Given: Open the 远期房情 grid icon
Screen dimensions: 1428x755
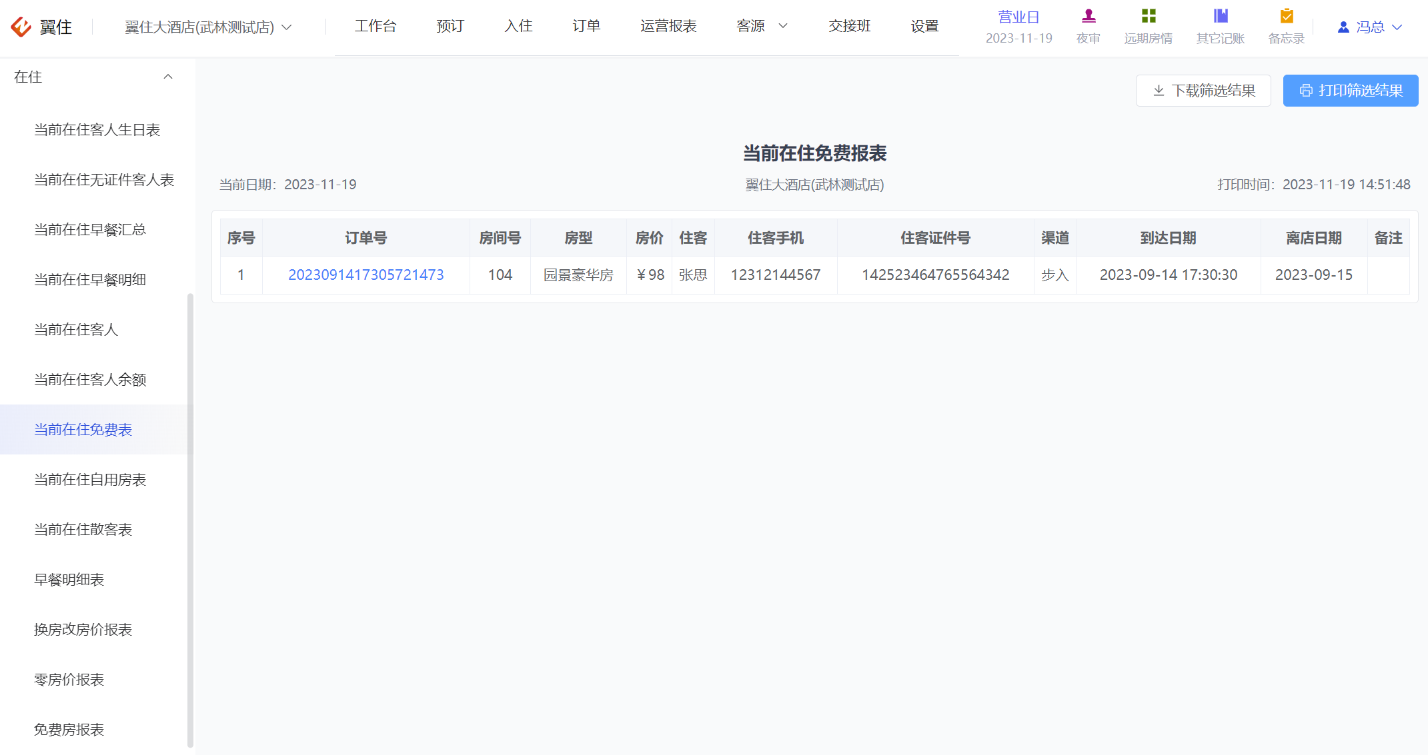Looking at the screenshot, I should tap(1149, 16).
